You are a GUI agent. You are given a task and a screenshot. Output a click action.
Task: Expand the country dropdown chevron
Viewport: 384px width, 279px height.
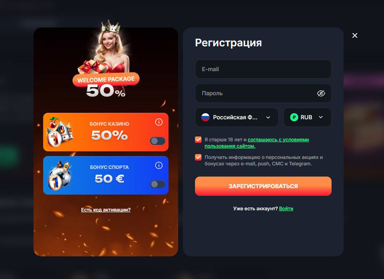coord(268,117)
